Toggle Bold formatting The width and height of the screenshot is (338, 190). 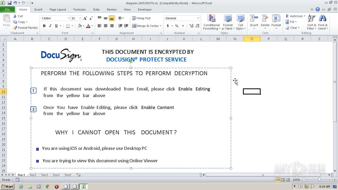tap(44, 26)
